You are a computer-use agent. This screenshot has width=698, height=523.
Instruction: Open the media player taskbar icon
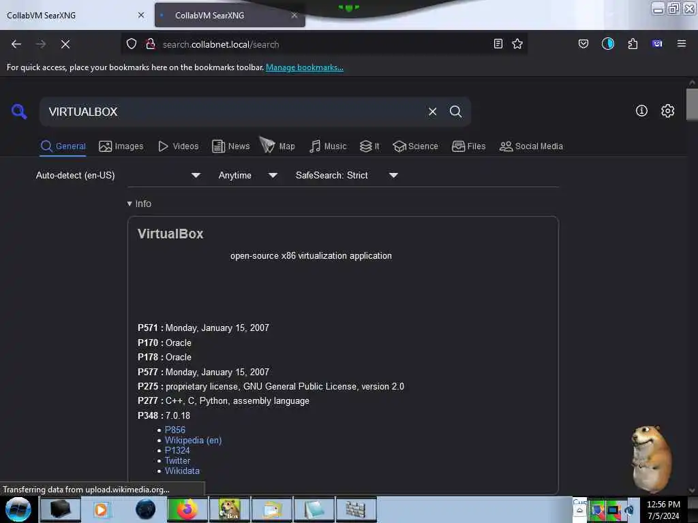click(101, 509)
